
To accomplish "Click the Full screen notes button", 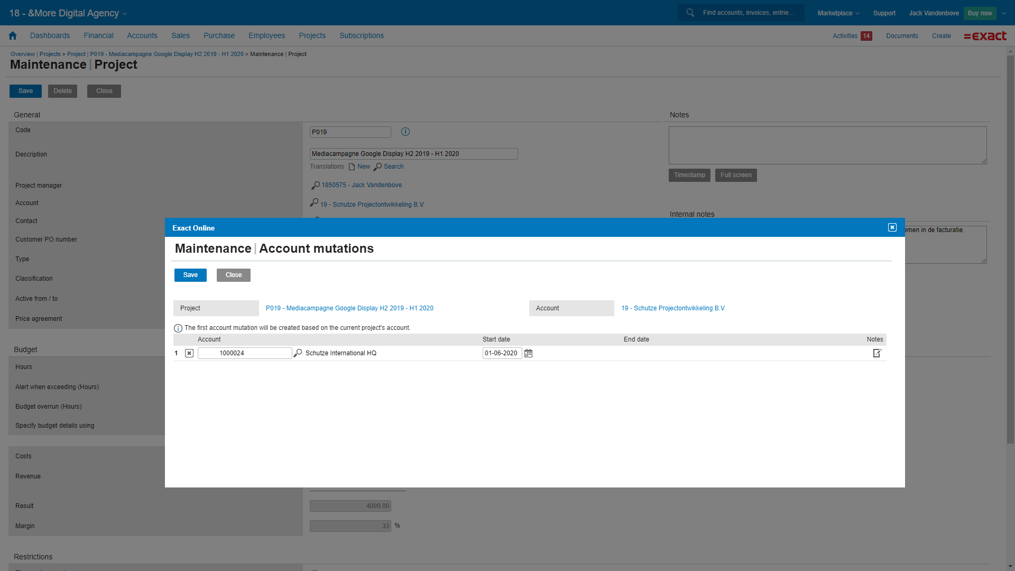I will 736,175.
